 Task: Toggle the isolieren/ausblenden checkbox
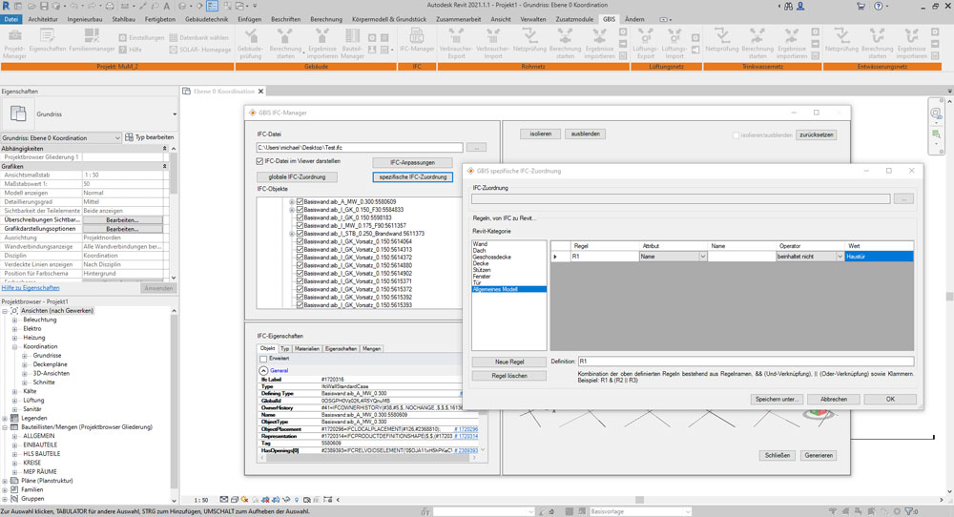[736, 135]
